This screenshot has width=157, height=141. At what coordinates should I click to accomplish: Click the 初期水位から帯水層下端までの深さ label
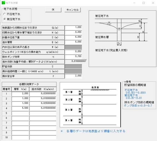coord(22,33)
